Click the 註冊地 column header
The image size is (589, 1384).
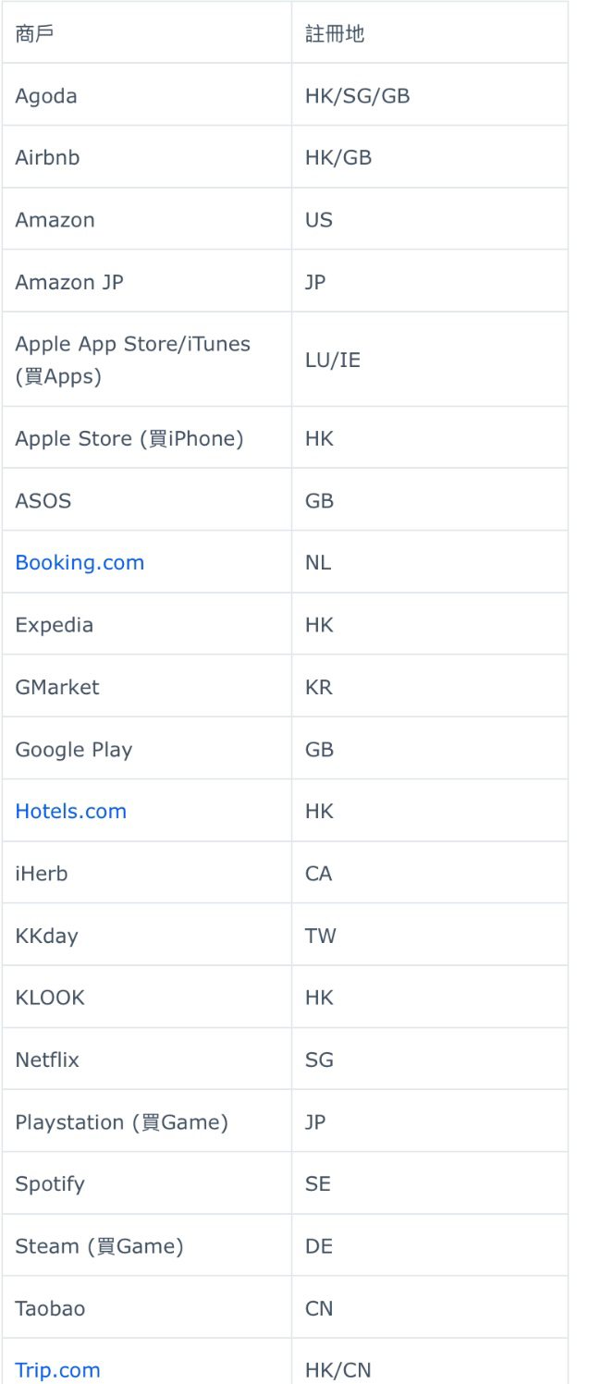tap(429, 32)
